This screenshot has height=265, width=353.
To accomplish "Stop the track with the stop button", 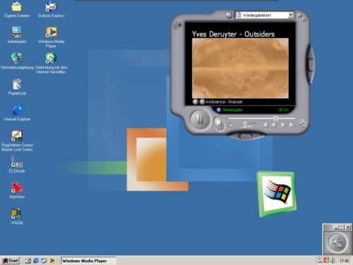I will click(x=218, y=122).
